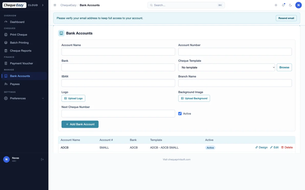Viewport: 305px width, 190px height.
Task: Open Payment Voucher
Action: coord(24,63)
